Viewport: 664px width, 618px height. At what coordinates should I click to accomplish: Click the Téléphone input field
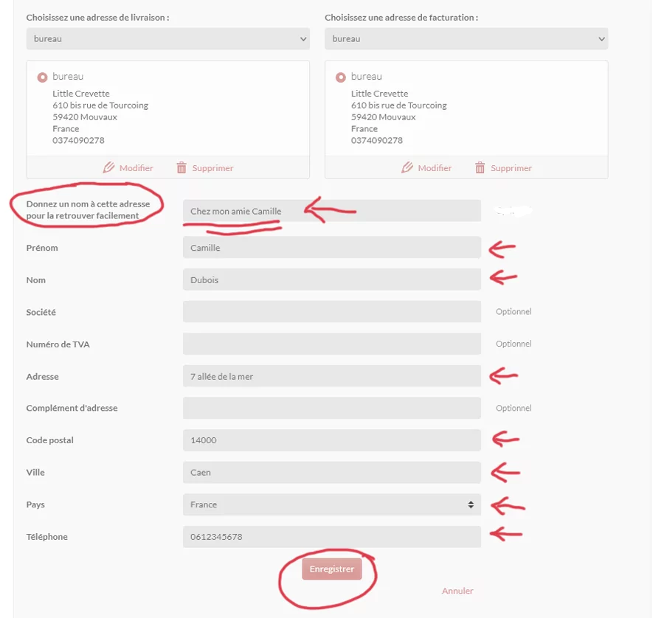tap(332, 537)
